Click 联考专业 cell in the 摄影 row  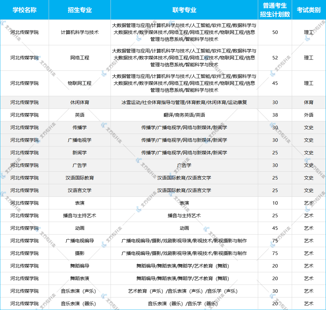click(184, 253)
